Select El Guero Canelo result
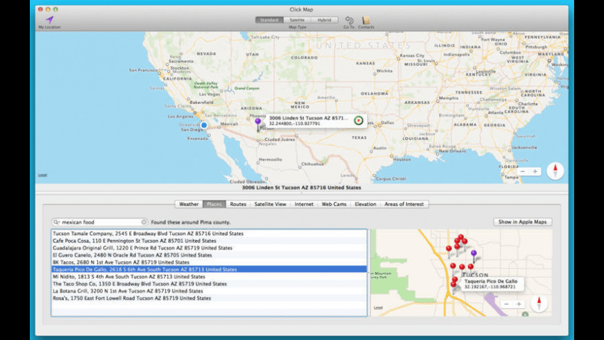The width and height of the screenshot is (604, 340). click(209, 255)
